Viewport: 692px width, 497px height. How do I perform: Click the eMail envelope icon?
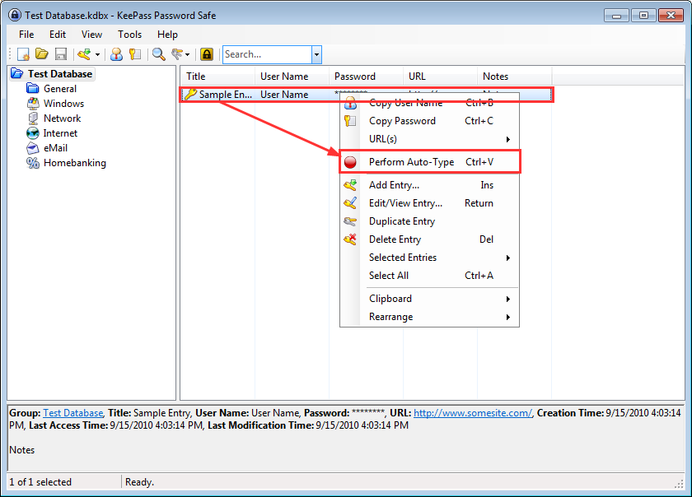coord(33,148)
